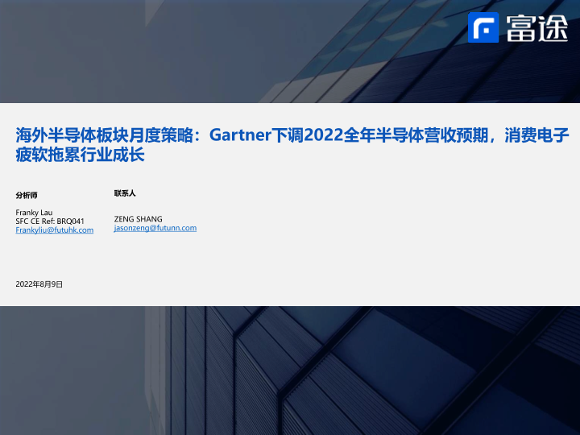Image resolution: width=580 pixels, height=435 pixels.
Task: Click the word Gartner in the title
Action: point(242,135)
